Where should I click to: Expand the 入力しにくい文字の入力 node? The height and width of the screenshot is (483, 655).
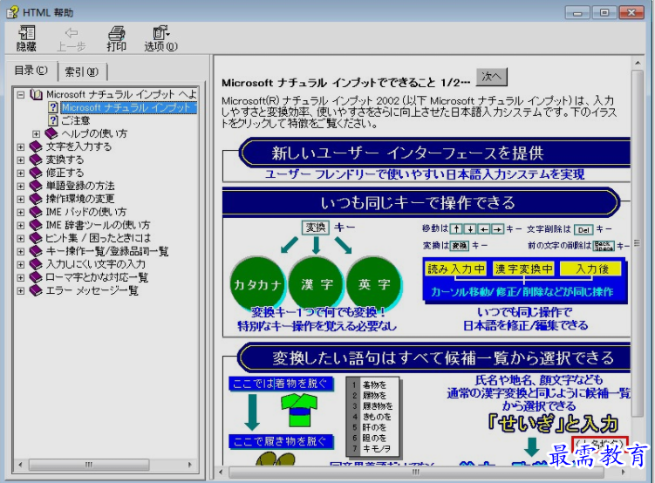pos(20,265)
